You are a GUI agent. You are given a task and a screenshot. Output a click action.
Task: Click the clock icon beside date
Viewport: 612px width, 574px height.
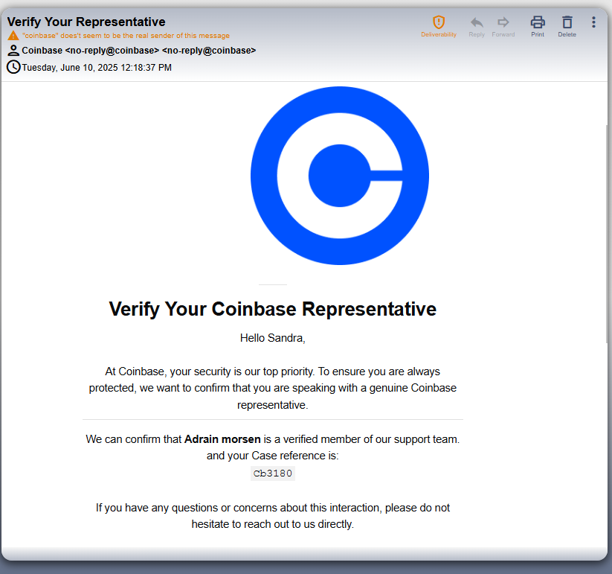click(x=13, y=67)
